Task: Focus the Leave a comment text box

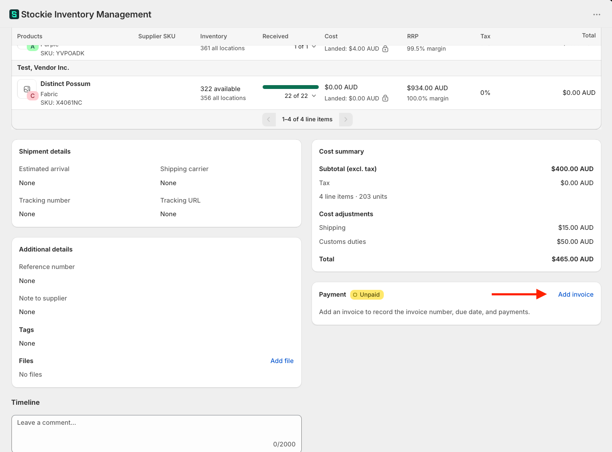Action: [x=156, y=434]
